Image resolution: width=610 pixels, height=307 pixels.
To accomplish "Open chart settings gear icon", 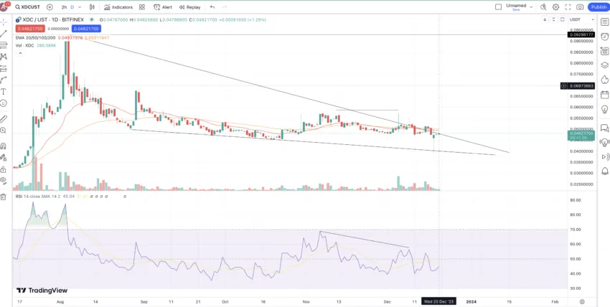I will coord(555,7).
